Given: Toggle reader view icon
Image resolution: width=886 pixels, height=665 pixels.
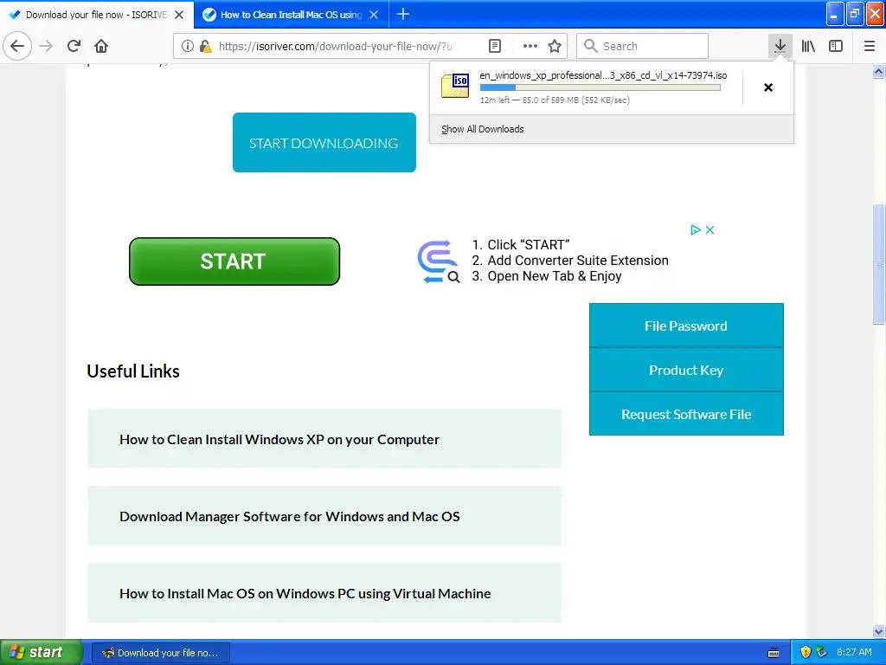Looking at the screenshot, I should coord(495,46).
